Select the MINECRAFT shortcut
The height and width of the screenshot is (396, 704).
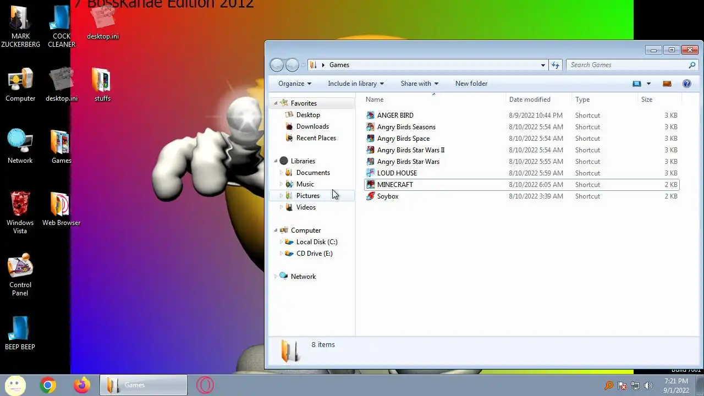(521, 185)
